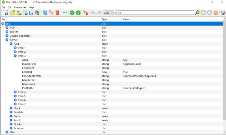Click the green move up arrow icon
The image size is (226, 135).
click(x=72, y=13)
